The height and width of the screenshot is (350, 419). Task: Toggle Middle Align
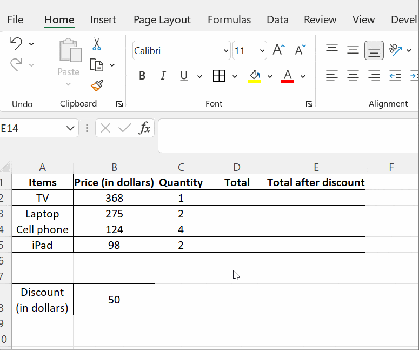coord(353,50)
